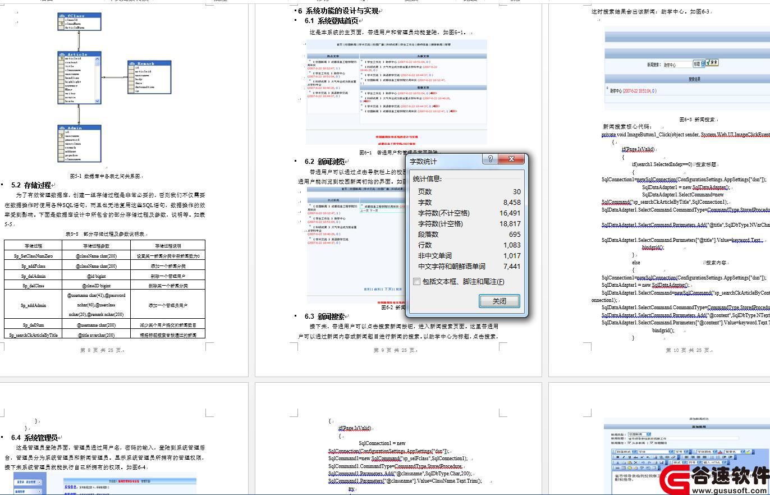Click the table header 存储过程参数
The height and width of the screenshot is (495, 770).
click(x=96, y=245)
